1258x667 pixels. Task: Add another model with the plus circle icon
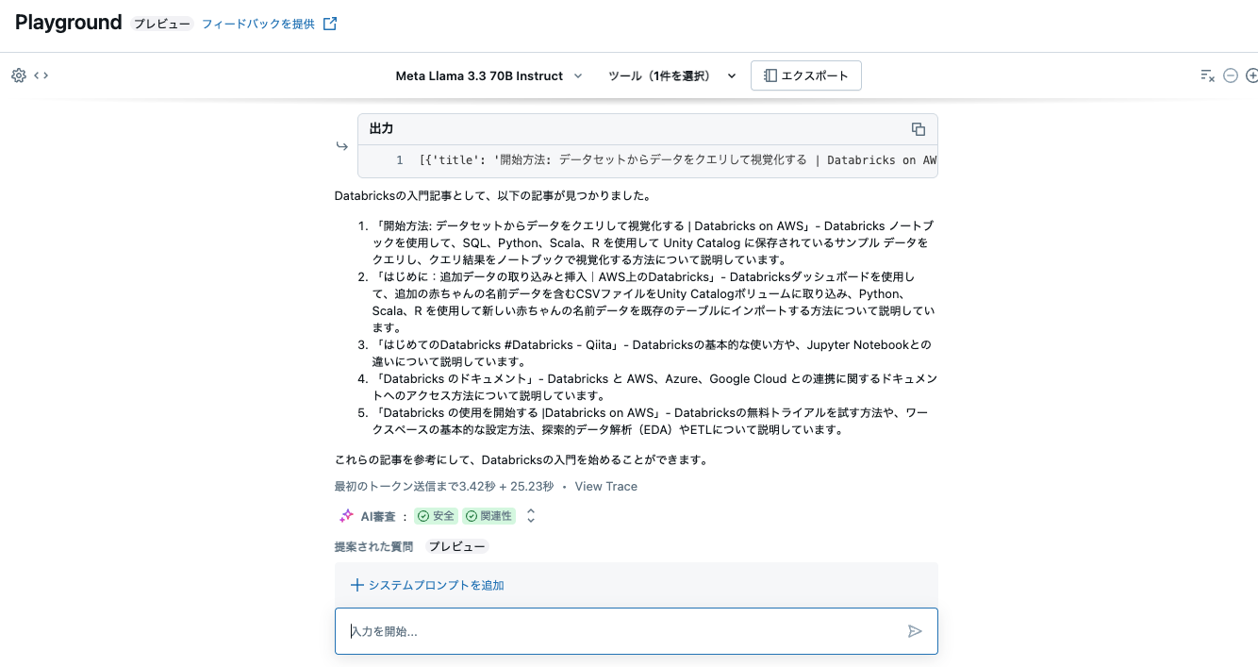[1251, 75]
